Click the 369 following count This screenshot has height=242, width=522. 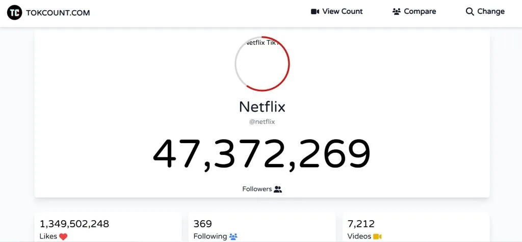[203, 224]
